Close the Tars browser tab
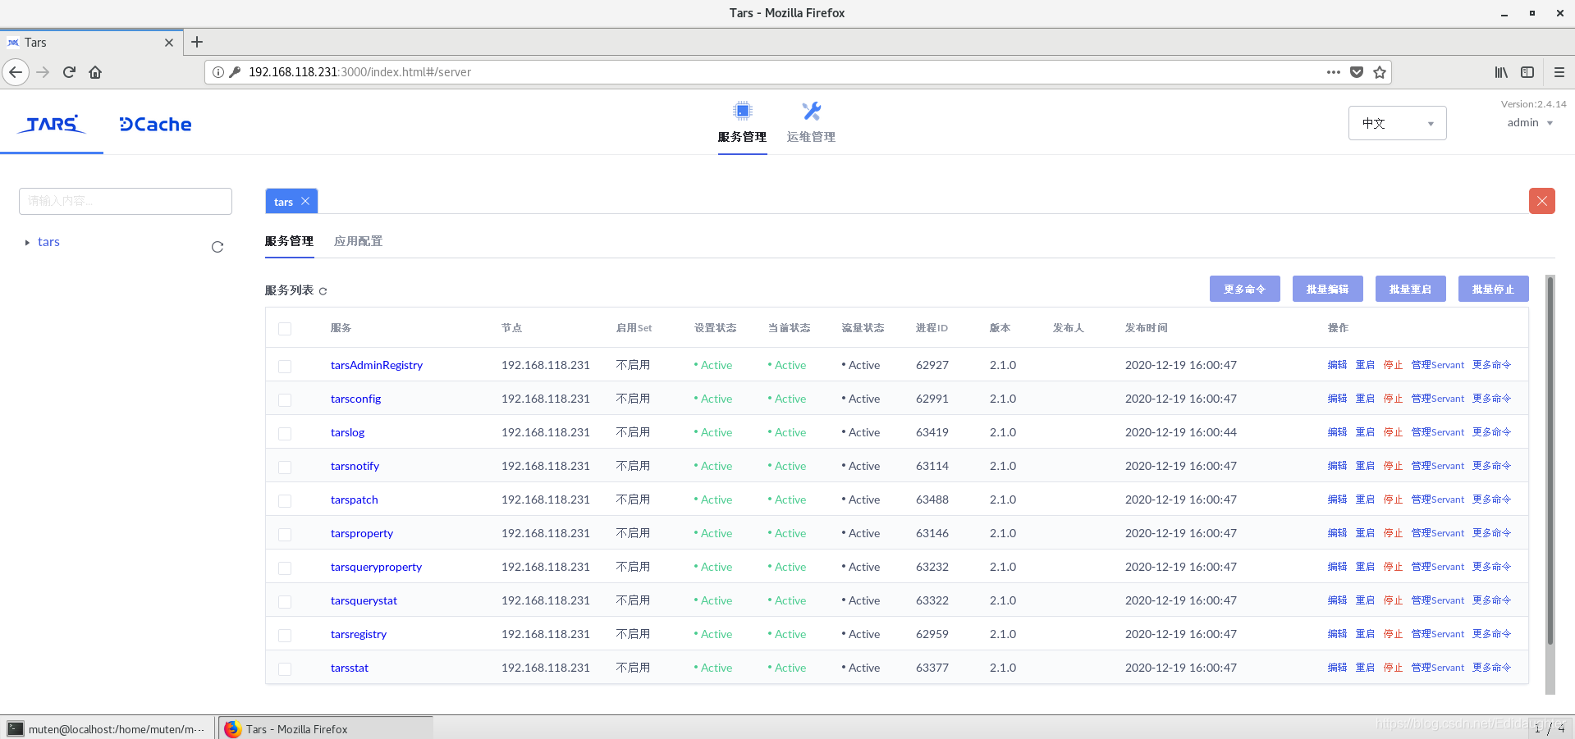 (169, 43)
